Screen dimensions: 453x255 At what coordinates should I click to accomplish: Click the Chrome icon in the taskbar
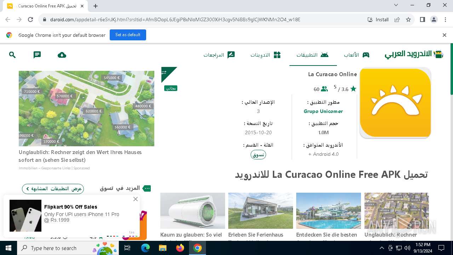(x=197, y=248)
